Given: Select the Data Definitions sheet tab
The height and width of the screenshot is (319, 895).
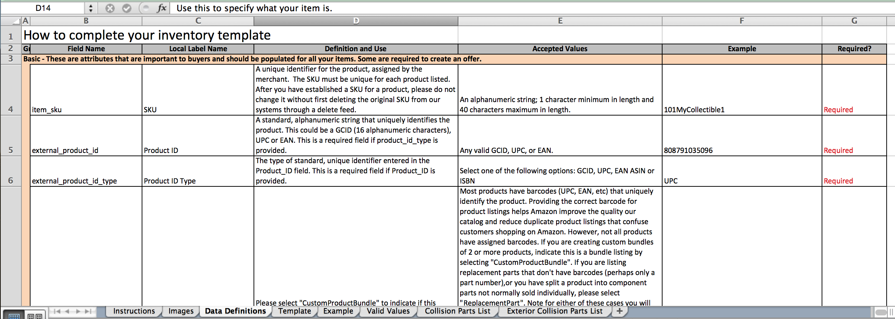Looking at the screenshot, I should coord(235,311).
